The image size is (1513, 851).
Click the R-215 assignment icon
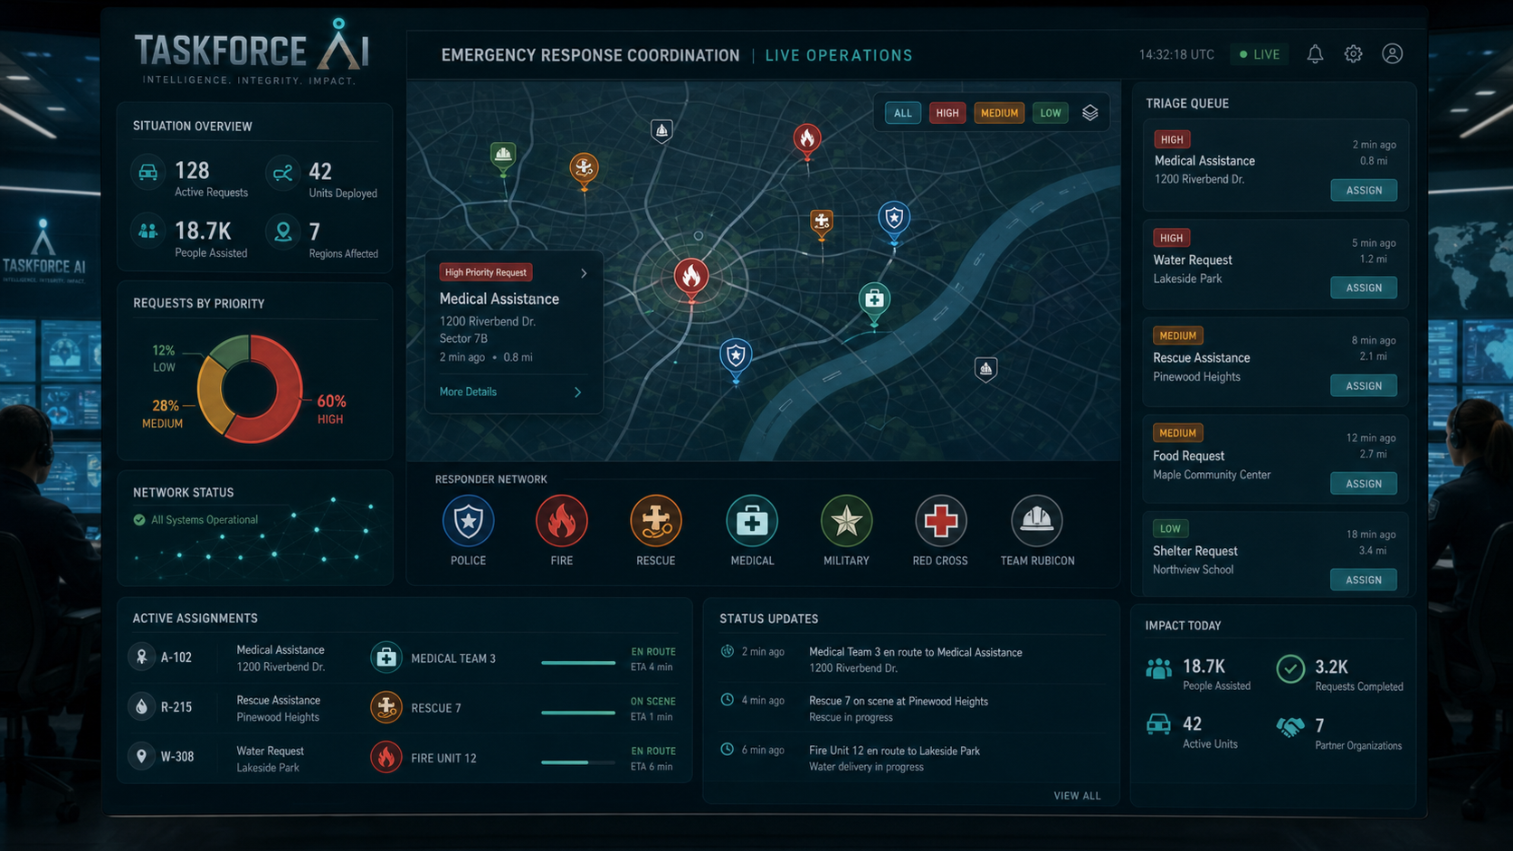click(142, 707)
